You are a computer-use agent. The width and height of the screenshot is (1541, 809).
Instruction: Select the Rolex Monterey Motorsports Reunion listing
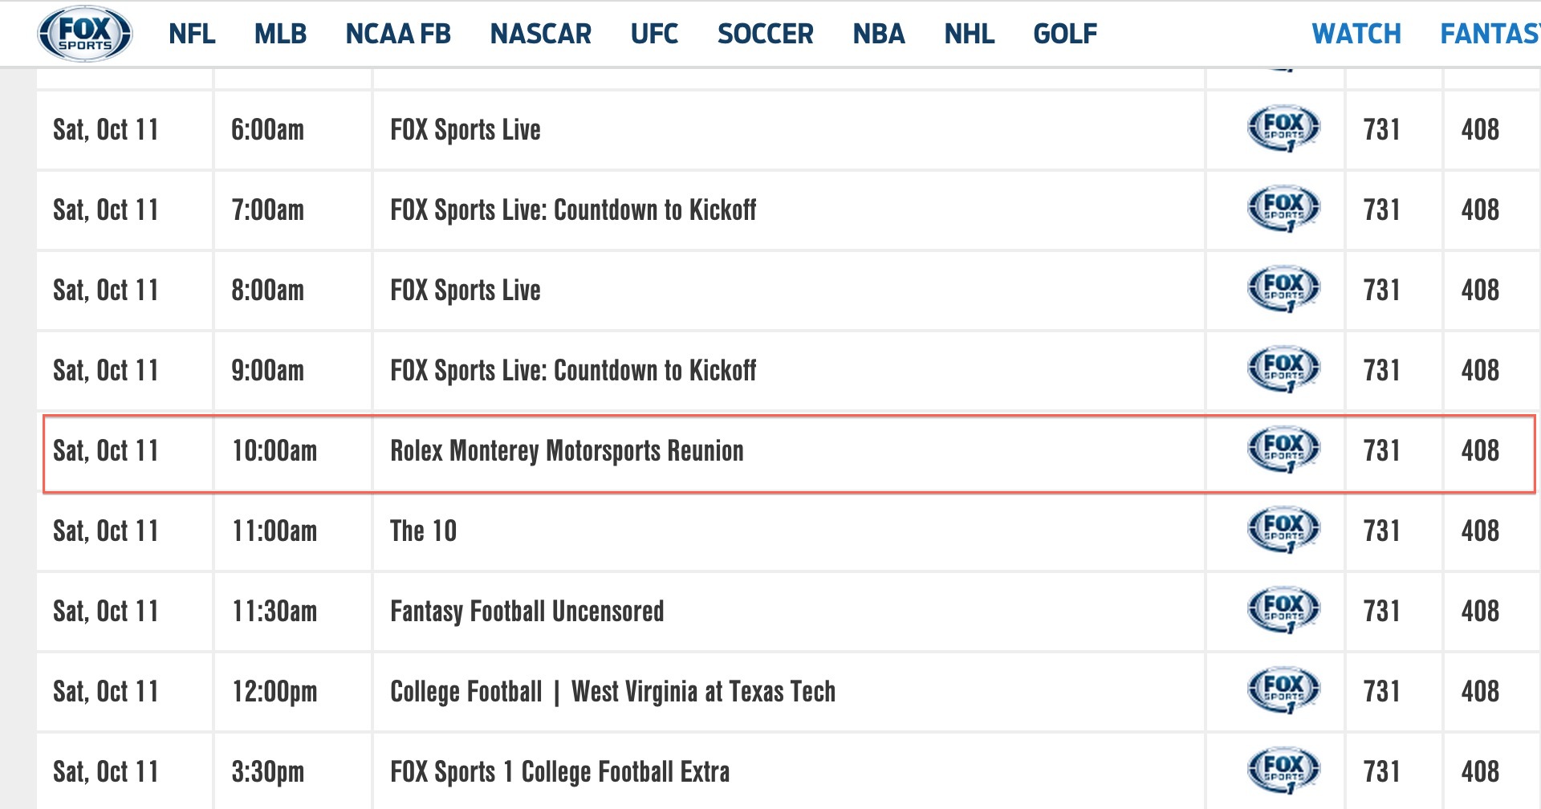pos(567,451)
